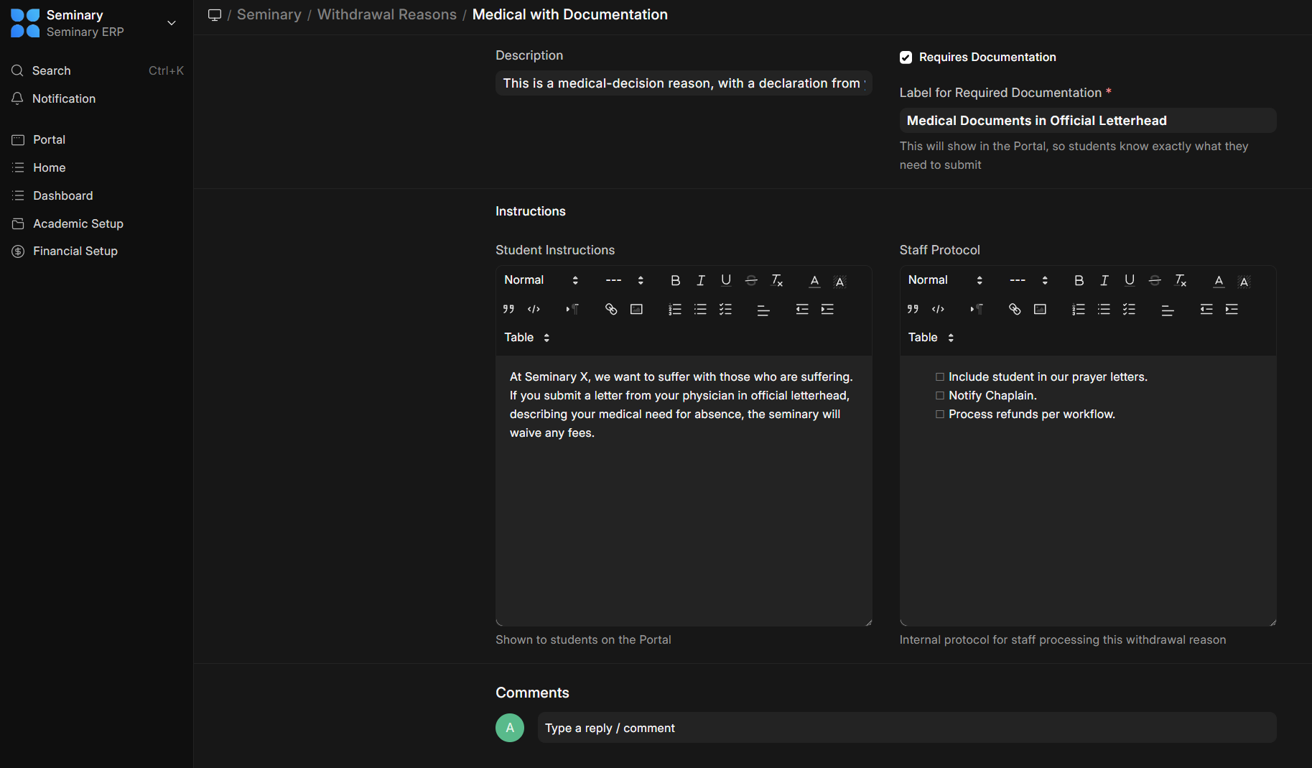The image size is (1312, 768).
Task: Clear formatting in Student Instructions toolbar
Action: [x=777, y=280]
